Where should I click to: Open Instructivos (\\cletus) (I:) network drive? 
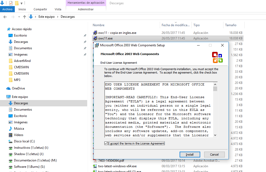[31, 148]
